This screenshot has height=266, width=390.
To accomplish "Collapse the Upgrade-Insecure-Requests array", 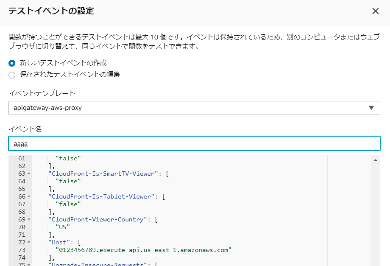I will click(28, 263).
